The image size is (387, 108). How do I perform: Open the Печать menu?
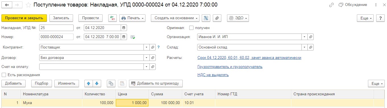(132, 18)
